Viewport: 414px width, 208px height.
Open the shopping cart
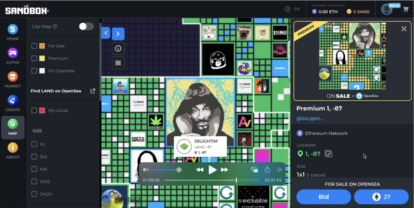[x=406, y=9]
